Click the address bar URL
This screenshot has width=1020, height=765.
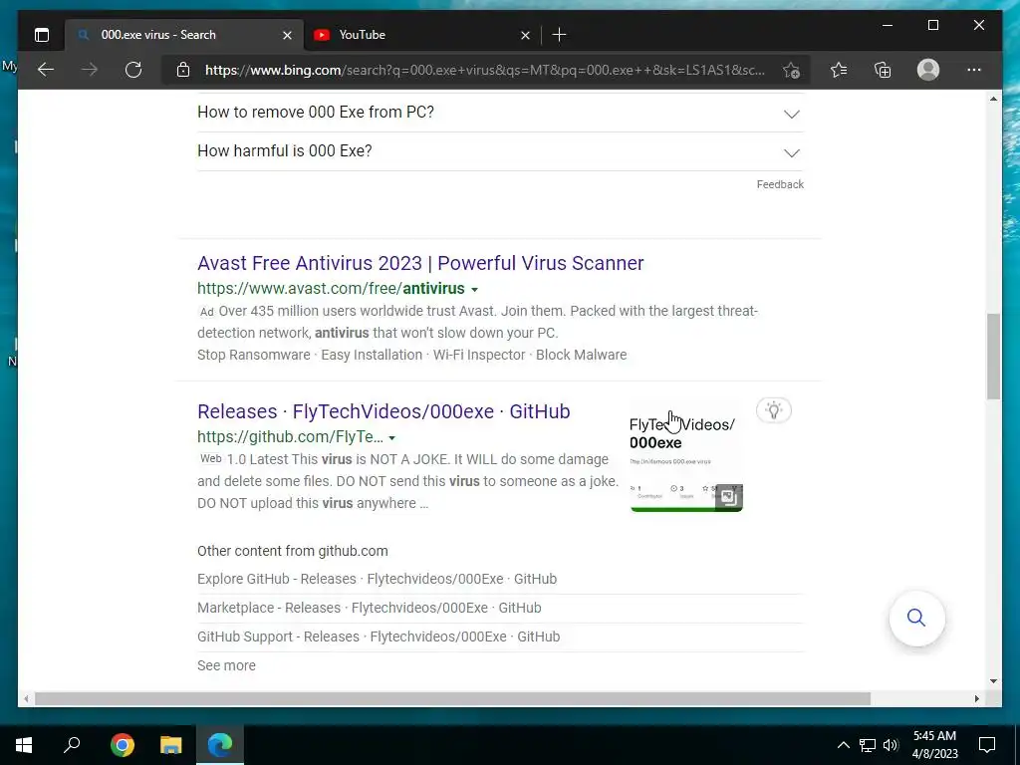click(485, 71)
